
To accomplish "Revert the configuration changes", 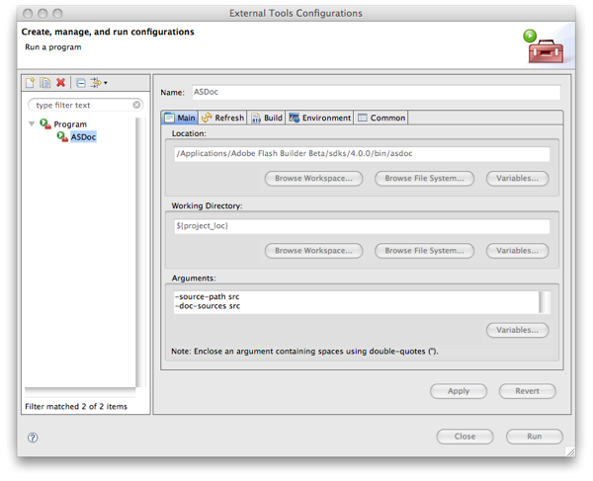I will tap(527, 391).
